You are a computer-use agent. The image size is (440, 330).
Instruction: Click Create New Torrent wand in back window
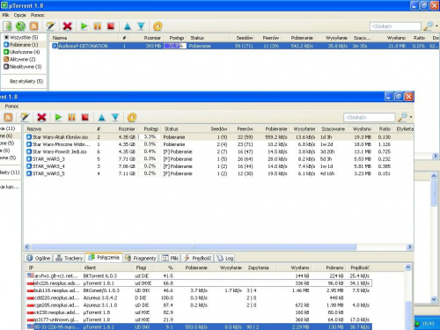coord(50,26)
